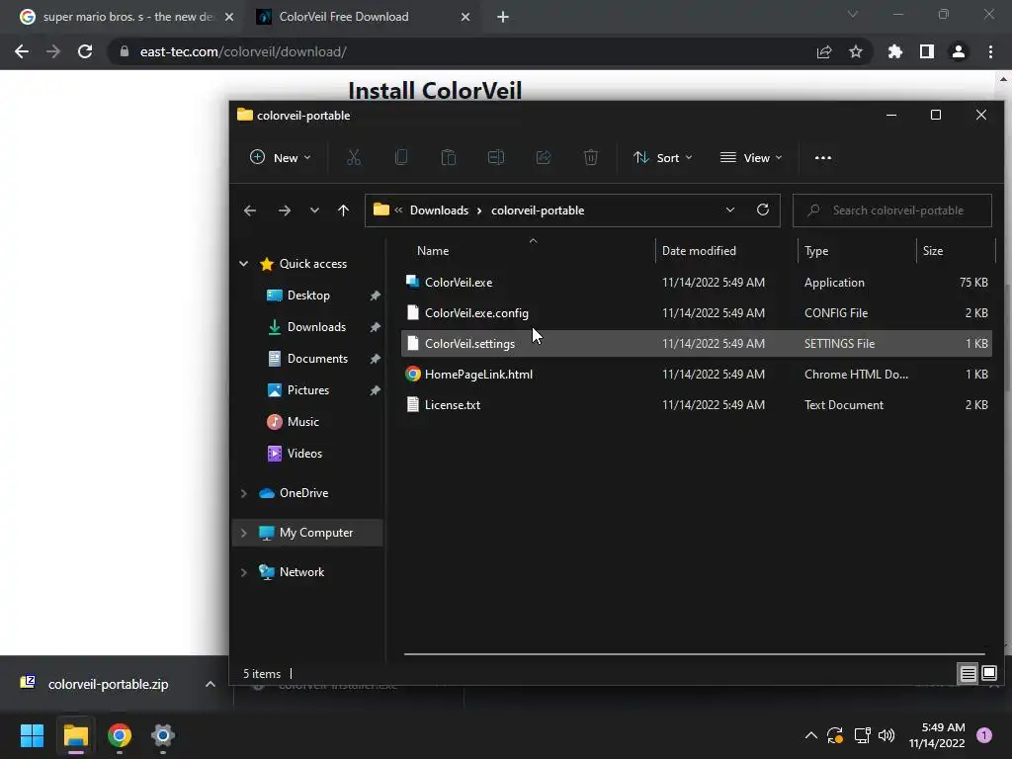Click the Search colorveil-portable box
Screen dimensions: 1012x759
point(892,211)
